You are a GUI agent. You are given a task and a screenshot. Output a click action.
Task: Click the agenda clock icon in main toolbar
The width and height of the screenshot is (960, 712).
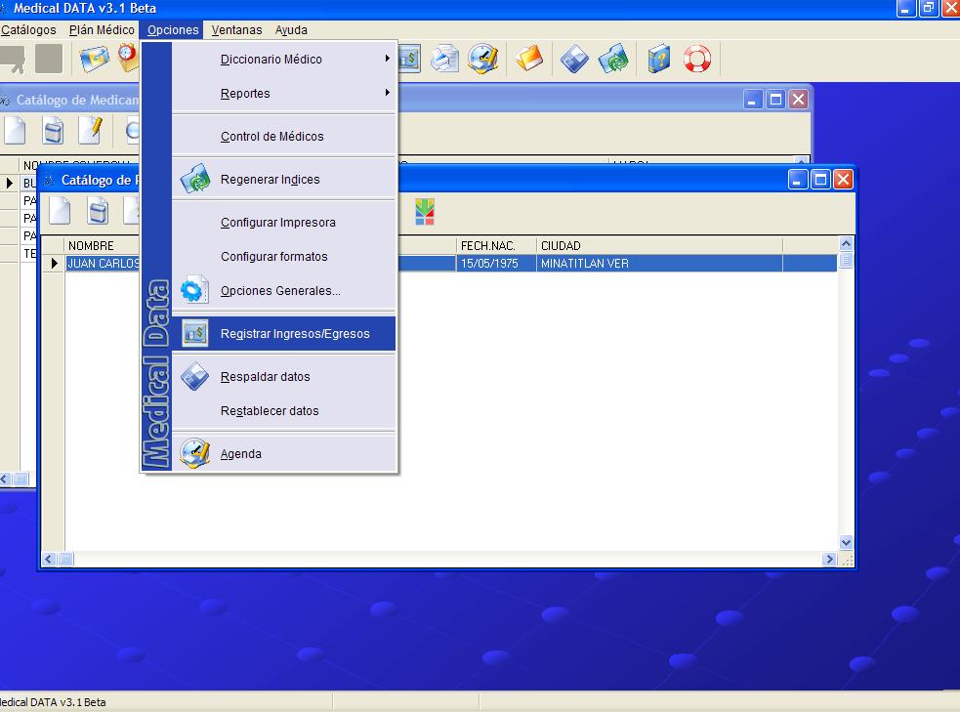(x=481, y=59)
